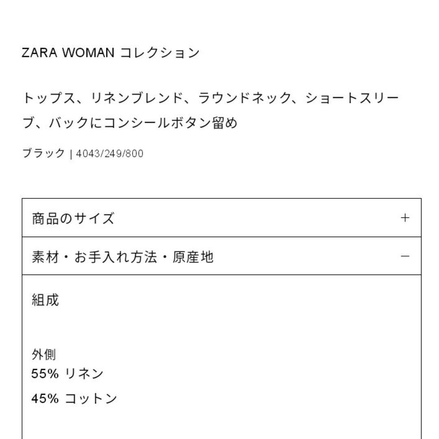Collapse 素材・お手入れ方法・原産地 using minus icon
This screenshot has height=439, width=439.
pos(404,256)
